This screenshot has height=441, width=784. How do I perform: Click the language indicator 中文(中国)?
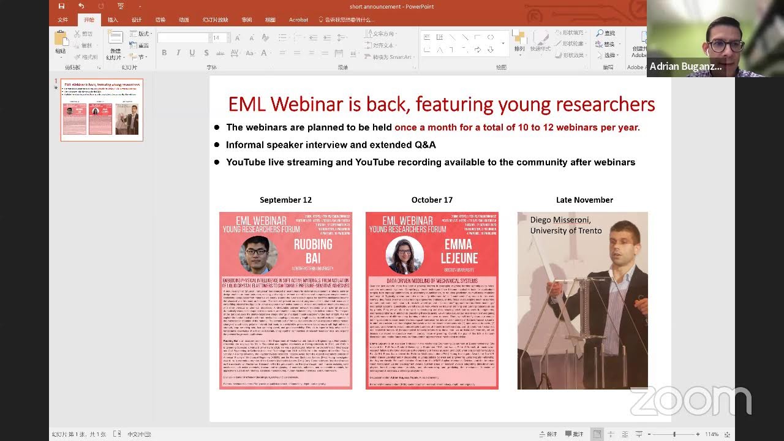point(139,434)
